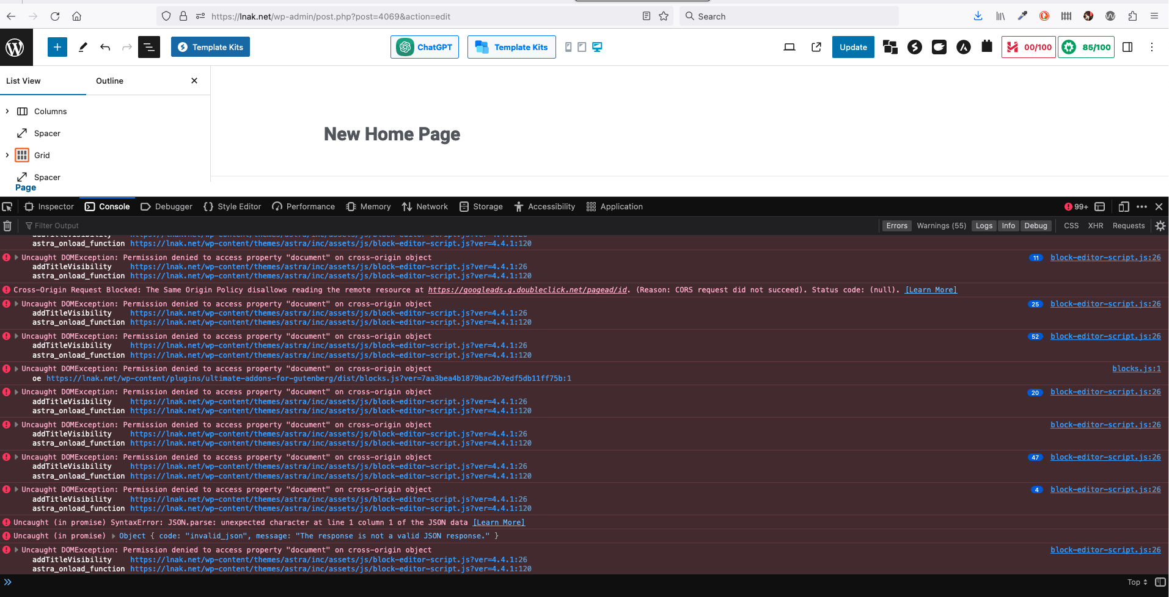Screen dimensions: 1169x597
Task: Toggle the Debug console filter
Action: tap(1036, 226)
